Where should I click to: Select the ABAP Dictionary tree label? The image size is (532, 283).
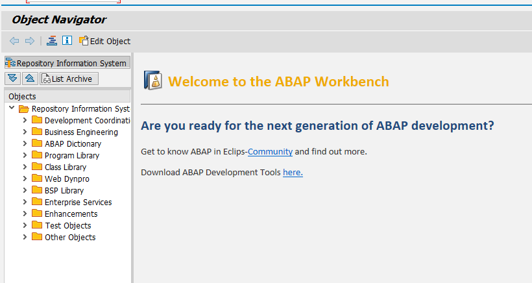coord(73,144)
